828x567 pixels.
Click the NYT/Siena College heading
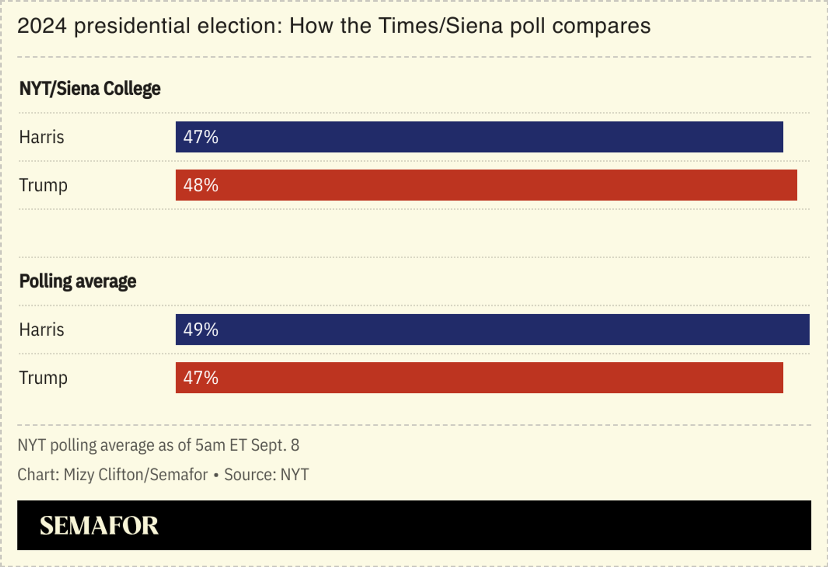pos(90,89)
